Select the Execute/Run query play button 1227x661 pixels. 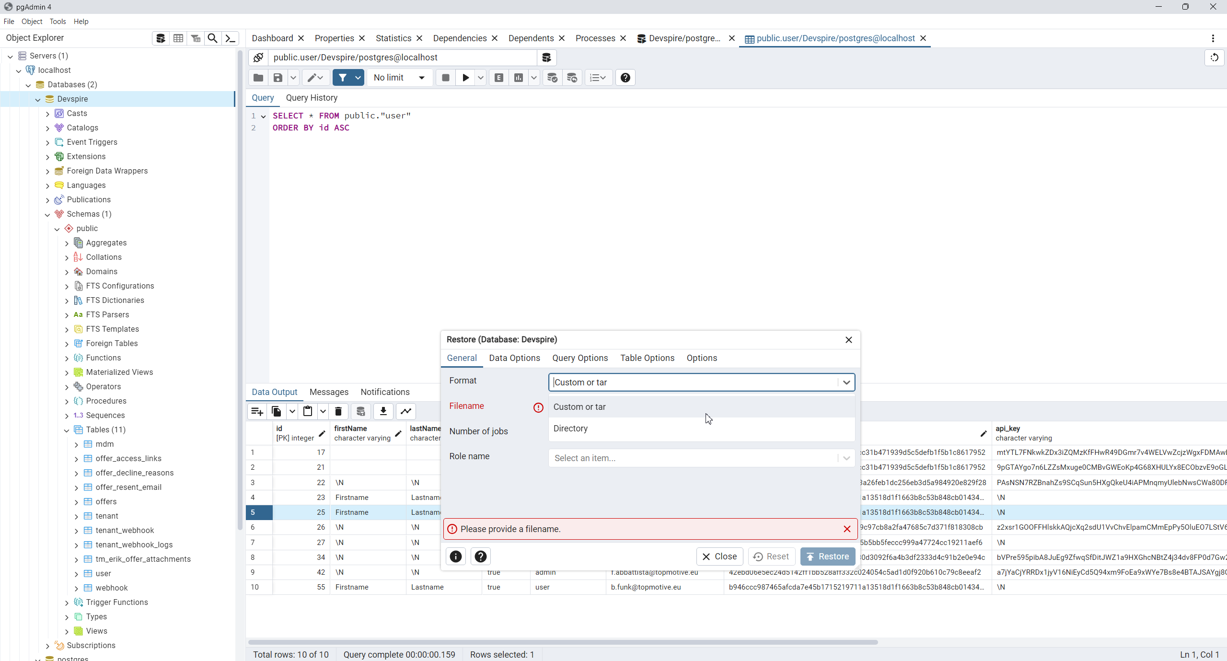464,78
